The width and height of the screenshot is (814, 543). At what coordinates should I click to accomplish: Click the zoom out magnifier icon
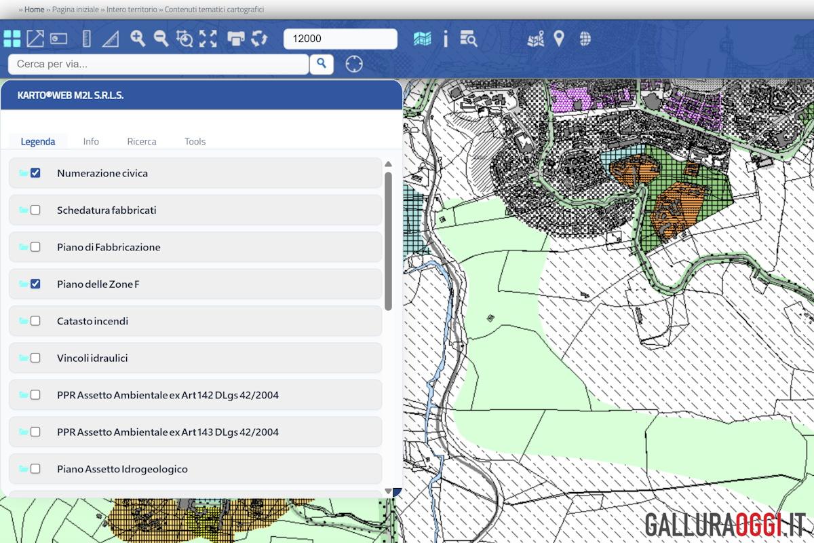click(161, 38)
